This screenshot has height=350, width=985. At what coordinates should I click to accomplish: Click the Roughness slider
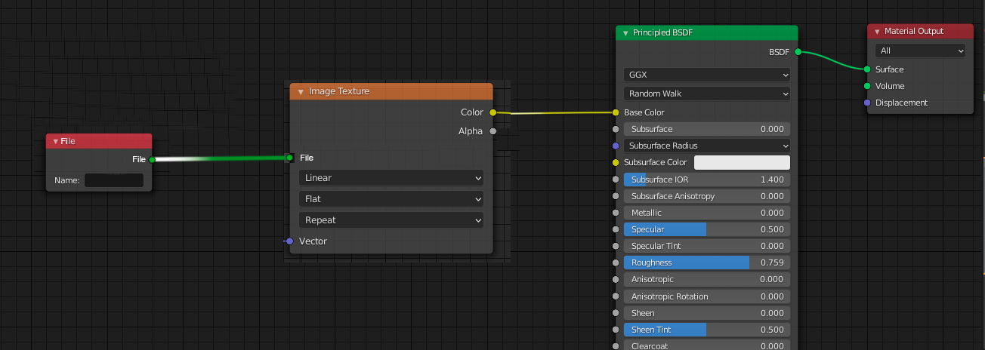coord(707,262)
